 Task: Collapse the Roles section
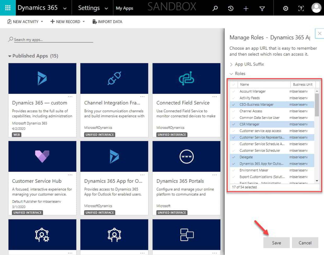[x=231, y=73]
